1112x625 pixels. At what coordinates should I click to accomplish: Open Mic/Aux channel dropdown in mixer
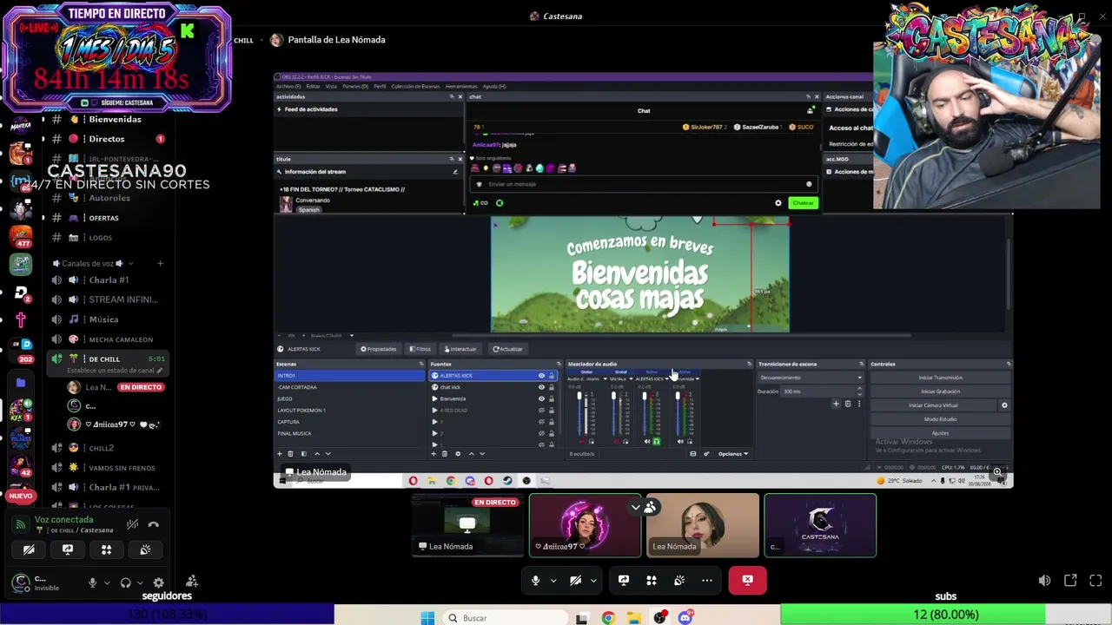(x=631, y=379)
